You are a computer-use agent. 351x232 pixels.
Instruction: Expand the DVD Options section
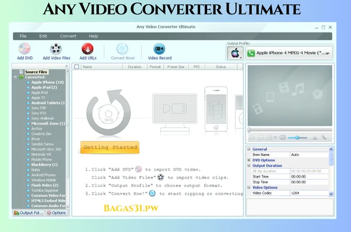tap(249, 160)
